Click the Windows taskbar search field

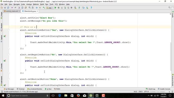click(x=28, y=96)
